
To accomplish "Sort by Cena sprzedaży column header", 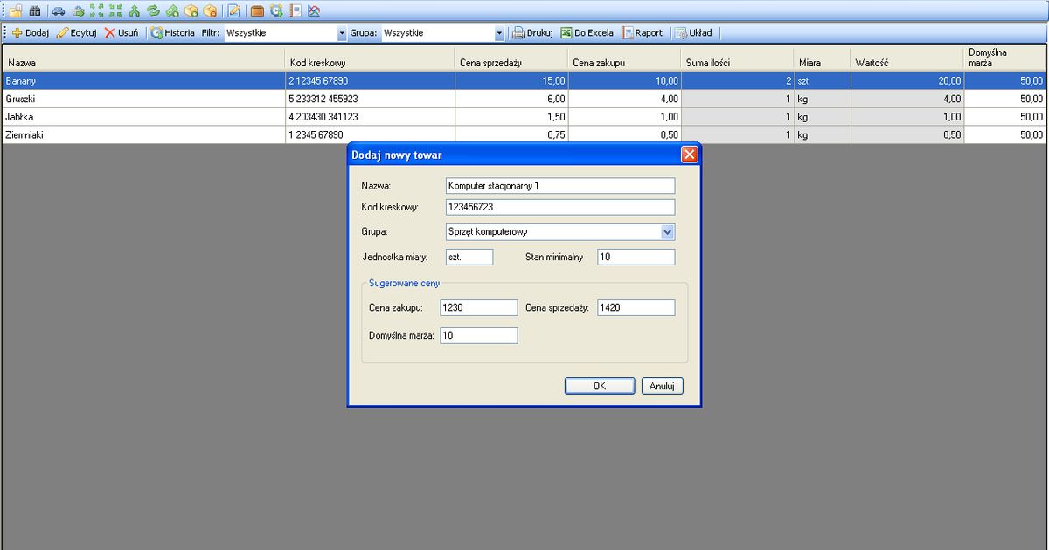I will pos(511,58).
